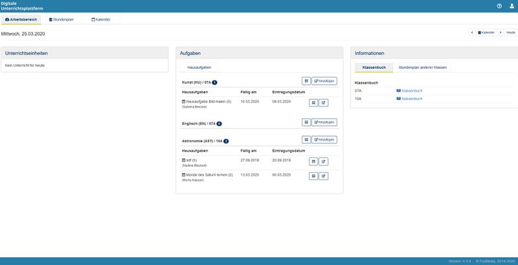The image size is (518, 265).
Task: Click the Version text in footer
Action: [x=460, y=261]
